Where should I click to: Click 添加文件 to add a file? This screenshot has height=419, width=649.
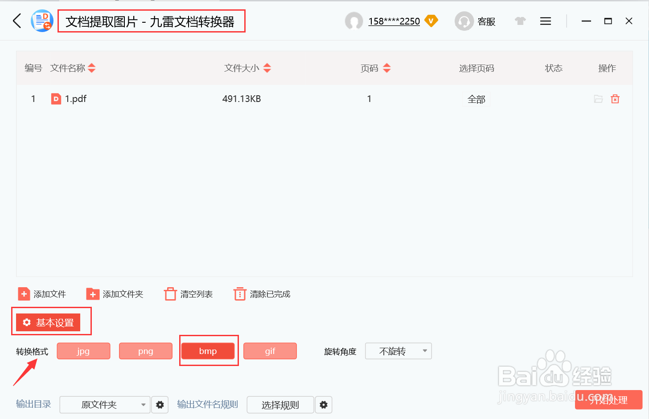(x=42, y=294)
